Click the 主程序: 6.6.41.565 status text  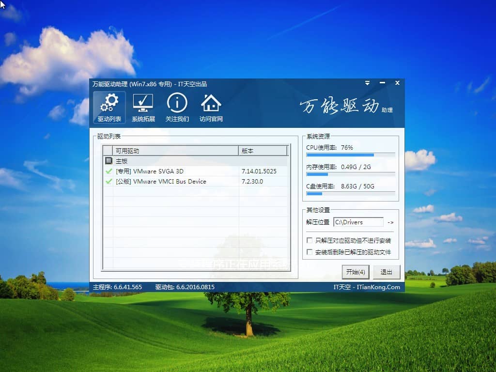[x=117, y=287]
